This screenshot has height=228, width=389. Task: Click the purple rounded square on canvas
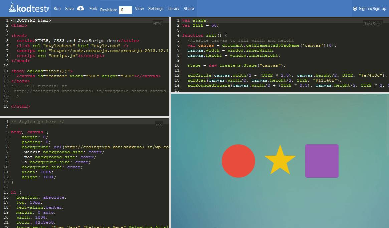(x=322, y=161)
